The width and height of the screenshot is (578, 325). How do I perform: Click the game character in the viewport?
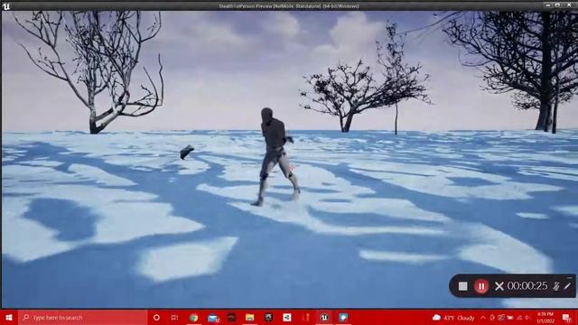point(276,156)
